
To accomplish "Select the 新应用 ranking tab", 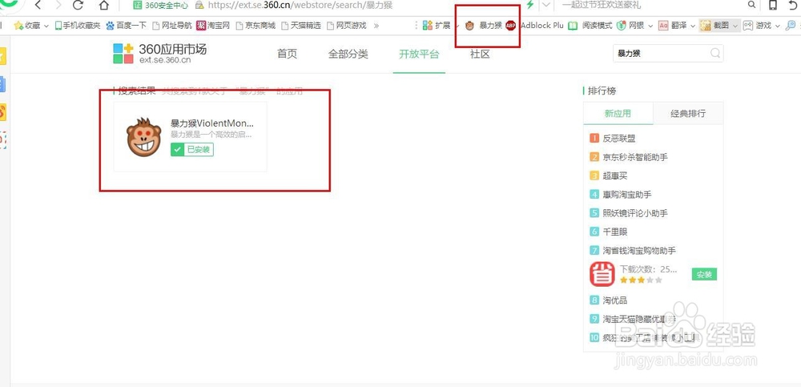I will point(618,114).
